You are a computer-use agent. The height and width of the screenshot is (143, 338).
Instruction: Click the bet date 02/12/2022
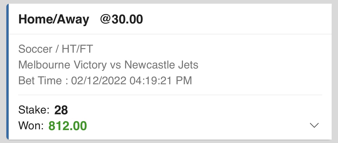coord(99,81)
